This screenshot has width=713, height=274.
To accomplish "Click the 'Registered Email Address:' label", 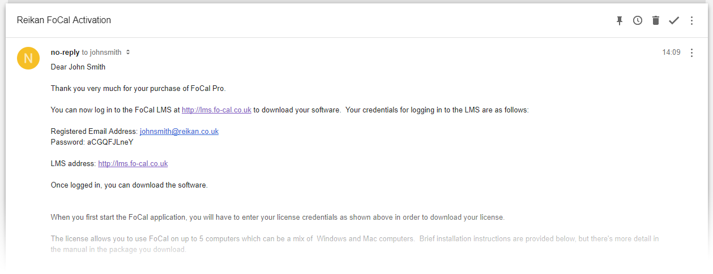I will point(95,132).
